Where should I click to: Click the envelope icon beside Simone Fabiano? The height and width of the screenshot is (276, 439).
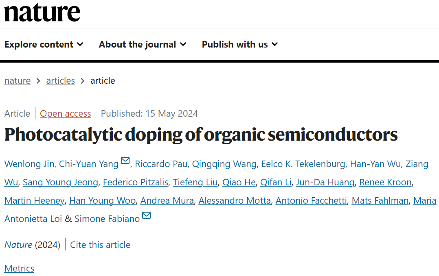click(x=147, y=215)
